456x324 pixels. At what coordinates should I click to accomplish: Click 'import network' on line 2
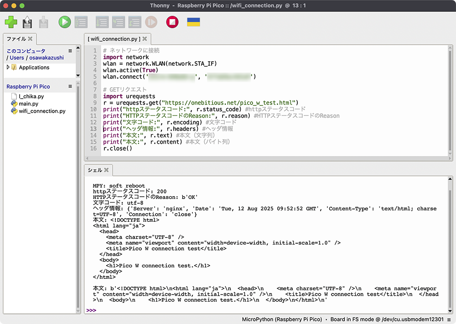(x=126, y=57)
